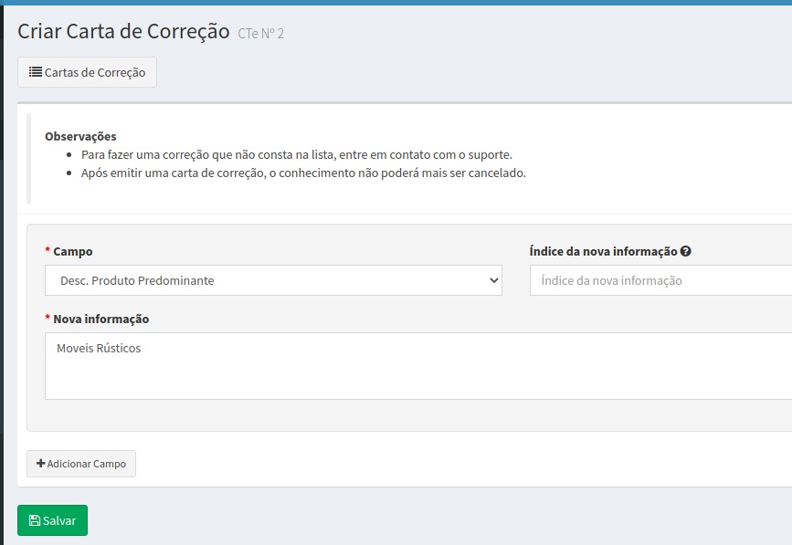Select the 'Desc. Produto Predominante' value text

137,280
